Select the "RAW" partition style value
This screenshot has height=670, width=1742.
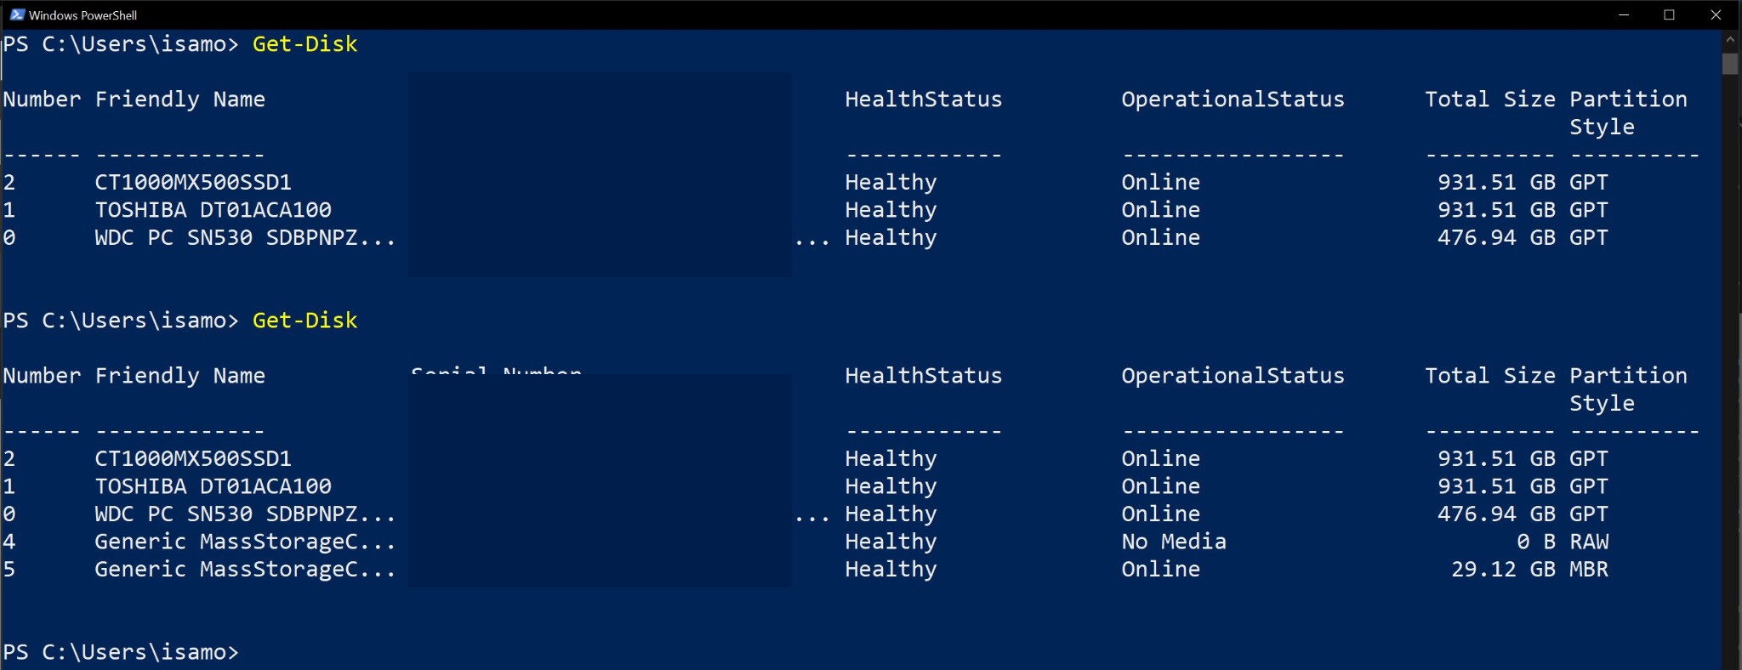(x=1589, y=542)
